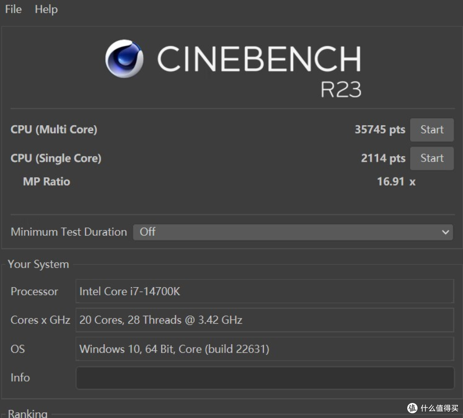Click the empty Info input field

(265, 378)
